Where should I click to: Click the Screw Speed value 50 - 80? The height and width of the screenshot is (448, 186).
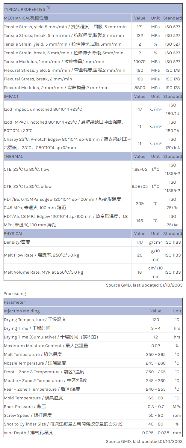pos(156,415)
